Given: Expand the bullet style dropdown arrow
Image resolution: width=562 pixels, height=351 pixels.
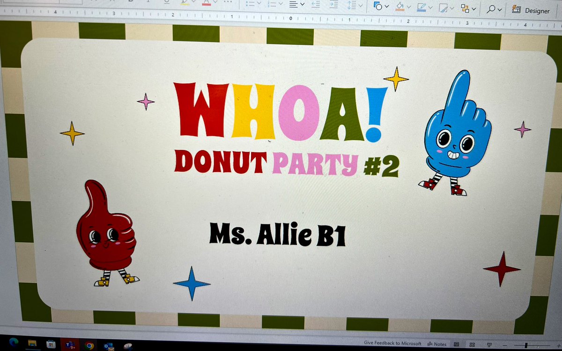Looking at the screenshot, I should click(260, 3).
